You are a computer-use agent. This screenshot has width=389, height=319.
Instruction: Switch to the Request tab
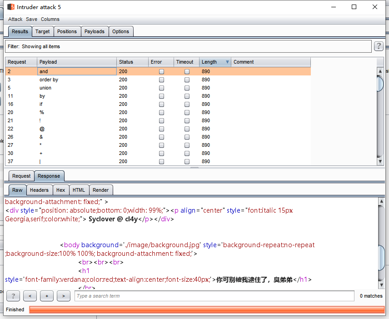coord(21,176)
